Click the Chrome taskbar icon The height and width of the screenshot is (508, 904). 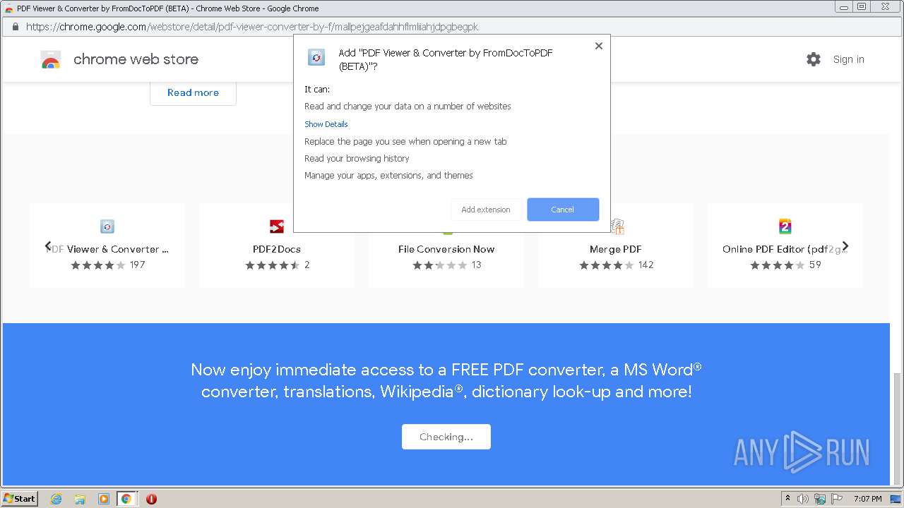pos(126,499)
